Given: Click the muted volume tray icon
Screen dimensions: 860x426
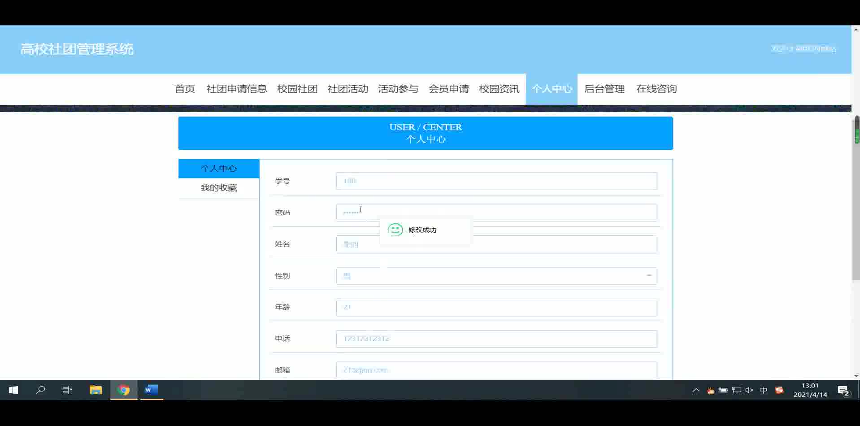Looking at the screenshot, I should pyautogui.click(x=749, y=390).
